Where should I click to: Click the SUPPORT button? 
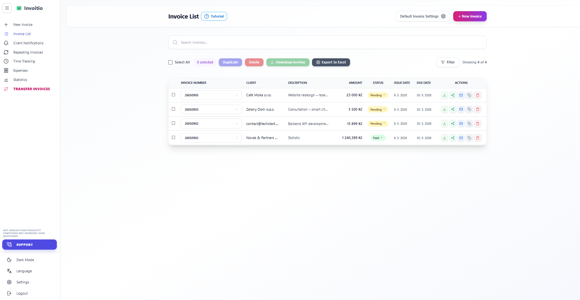tap(29, 245)
